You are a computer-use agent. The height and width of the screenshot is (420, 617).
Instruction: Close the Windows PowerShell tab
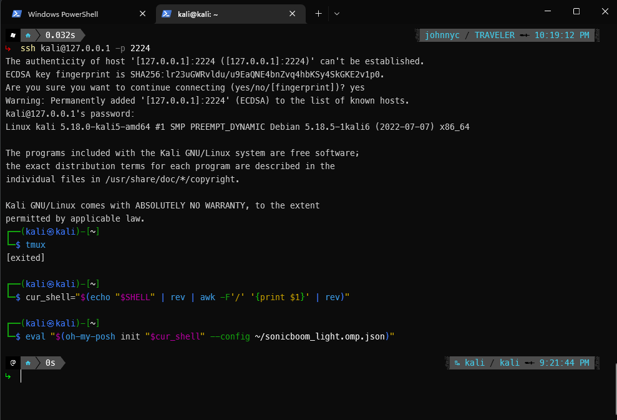[x=142, y=12]
